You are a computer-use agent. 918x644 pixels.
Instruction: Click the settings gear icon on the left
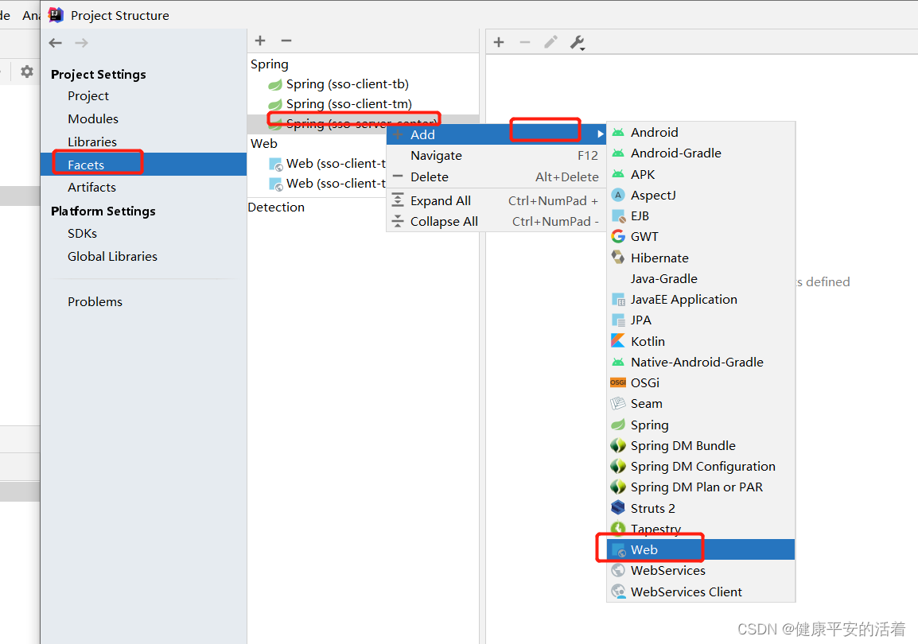point(26,72)
